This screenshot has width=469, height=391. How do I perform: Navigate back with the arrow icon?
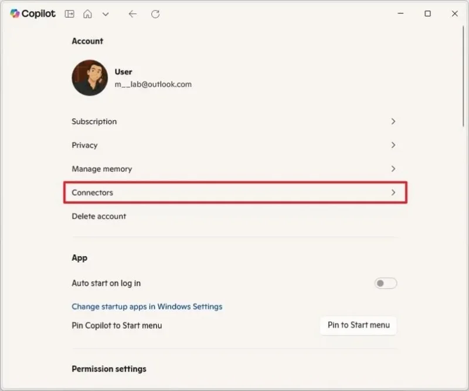pyautogui.click(x=132, y=13)
